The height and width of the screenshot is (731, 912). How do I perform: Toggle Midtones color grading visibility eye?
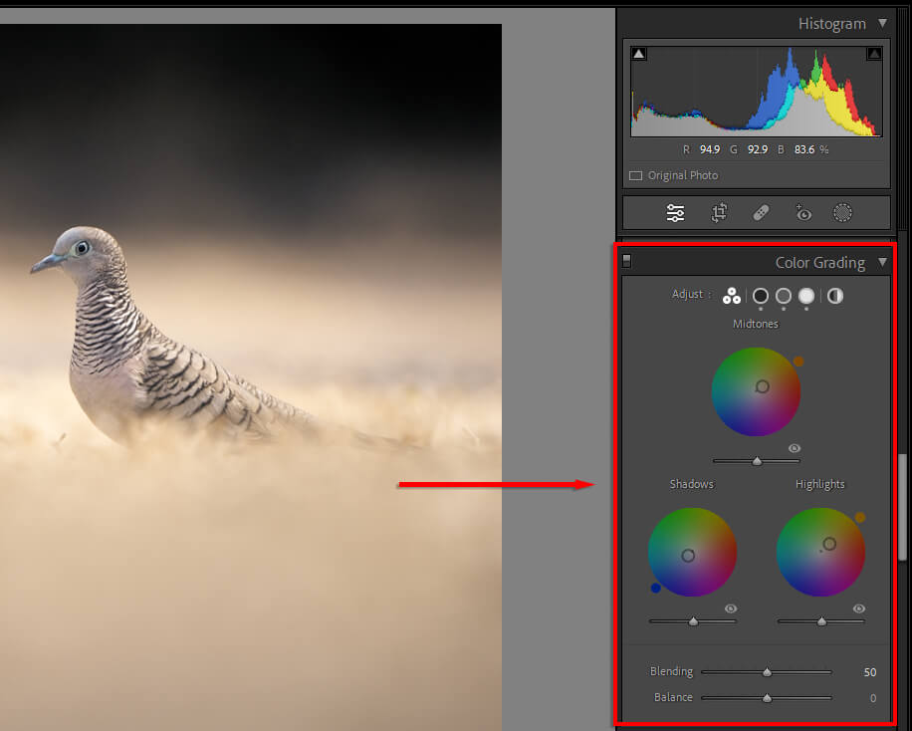pos(795,448)
